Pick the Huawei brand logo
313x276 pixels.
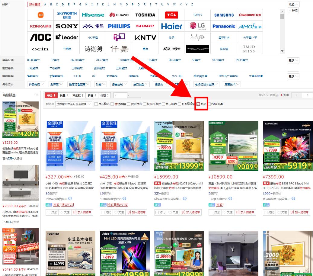119,15
